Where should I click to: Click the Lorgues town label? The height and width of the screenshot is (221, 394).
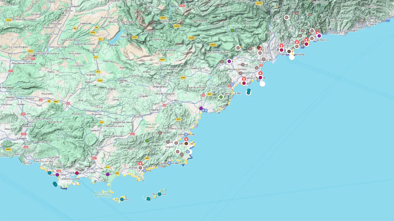[143, 96]
